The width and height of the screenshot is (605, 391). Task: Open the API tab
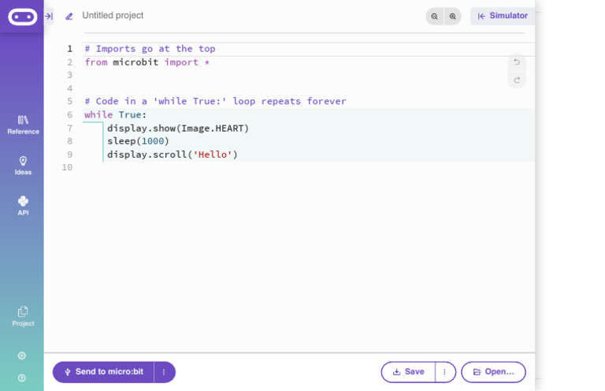point(23,206)
